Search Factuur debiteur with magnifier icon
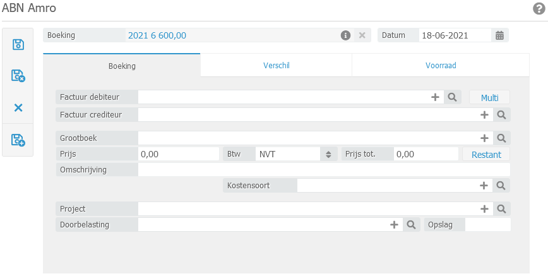The width and height of the screenshot is (548, 276). click(x=453, y=97)
